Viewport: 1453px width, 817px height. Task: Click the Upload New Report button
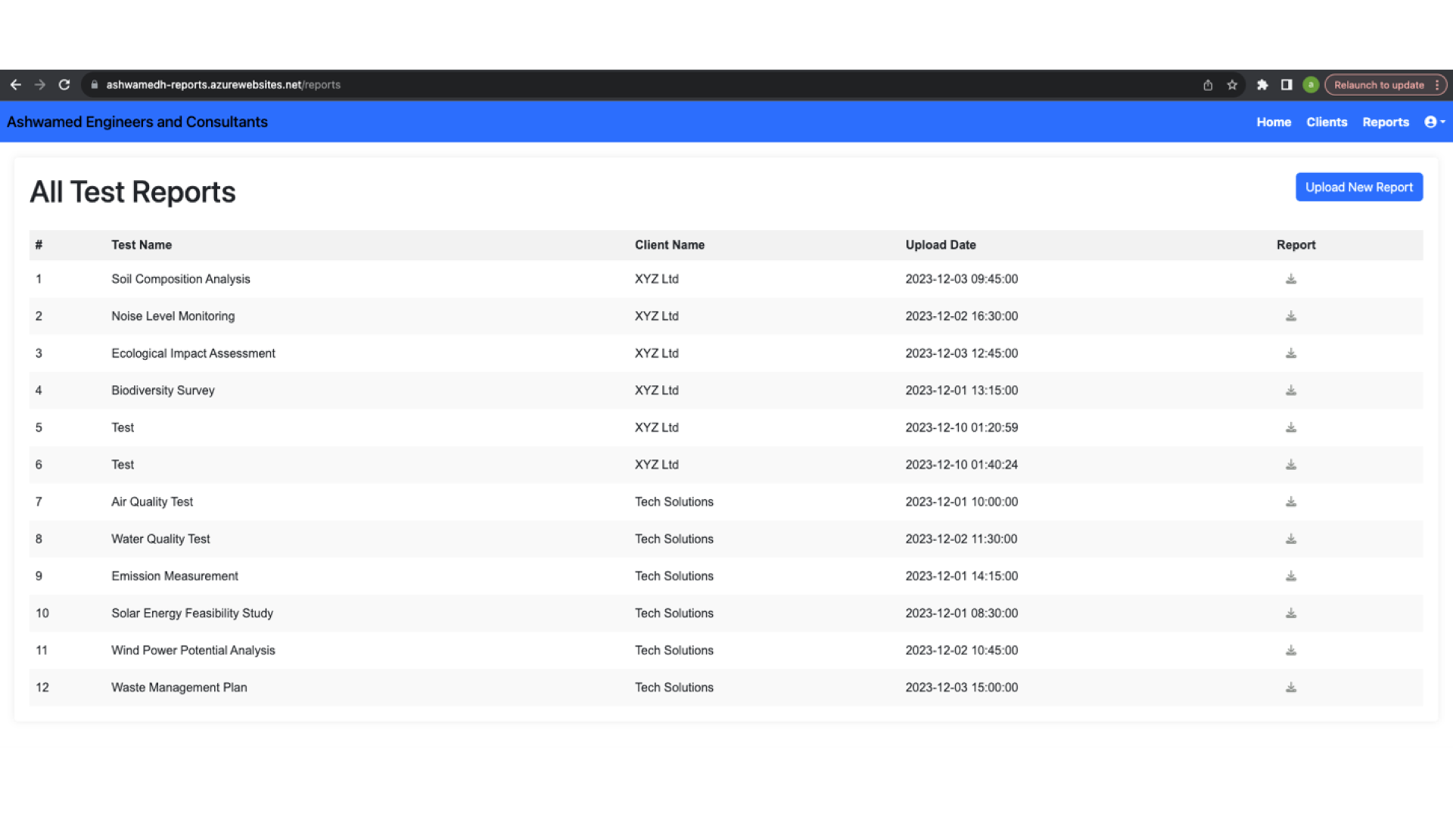click(1358, 187)
